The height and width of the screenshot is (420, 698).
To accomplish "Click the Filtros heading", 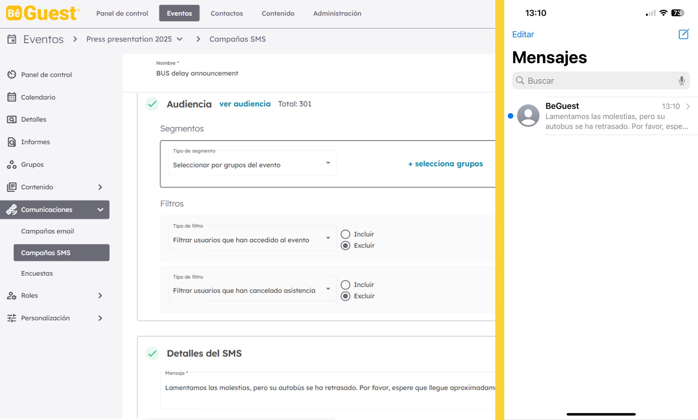I will pos(172,204).
